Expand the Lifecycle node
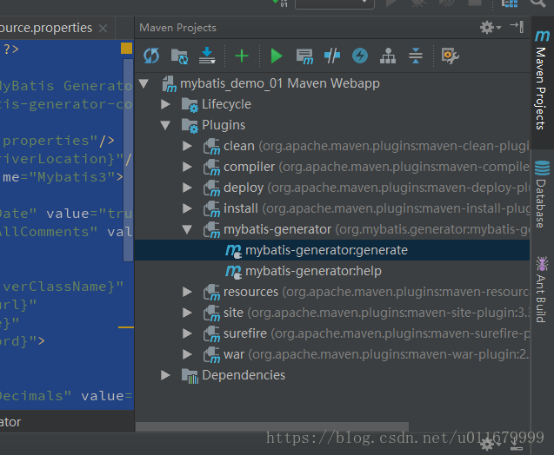554x455 pixels. (x=165, y=104)
